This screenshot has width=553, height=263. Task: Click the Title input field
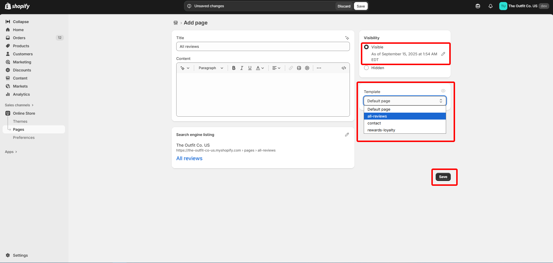point(263,46)
